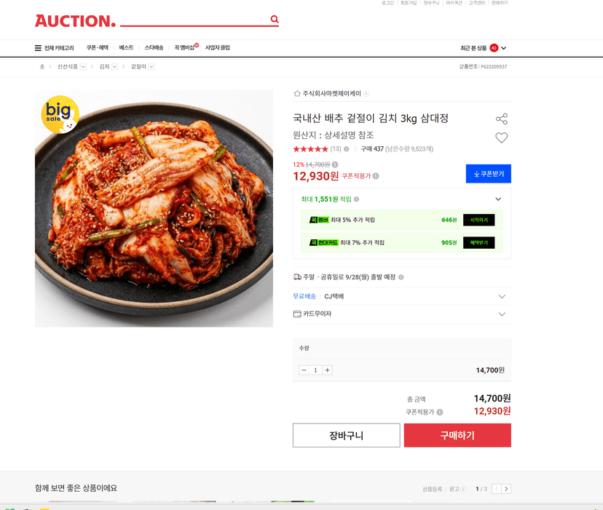Image resolution: width=603 pixels, height=510 pixels.
Task: Increase quantity with plus button
Action: pyautogui.click(x=327, y=370)
